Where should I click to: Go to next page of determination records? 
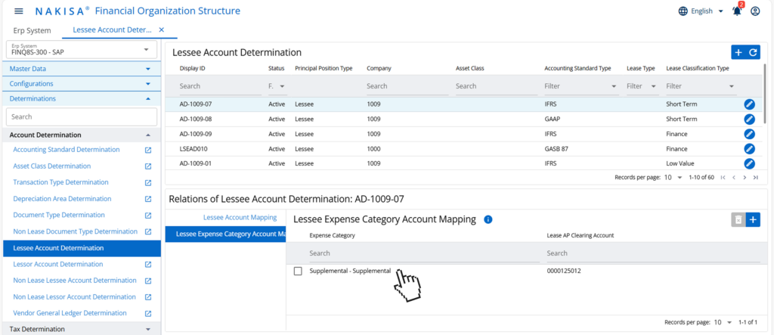[x=745, y=178]
